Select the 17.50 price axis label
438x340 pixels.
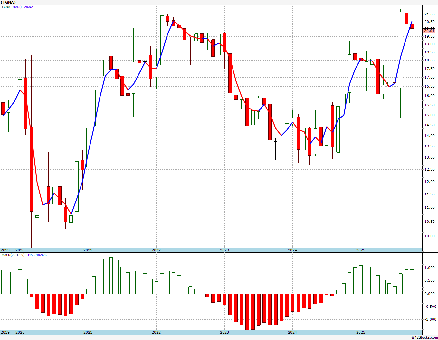click(x=429, y=69)
